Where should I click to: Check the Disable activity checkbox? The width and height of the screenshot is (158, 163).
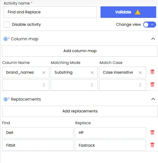coord(7,25)
